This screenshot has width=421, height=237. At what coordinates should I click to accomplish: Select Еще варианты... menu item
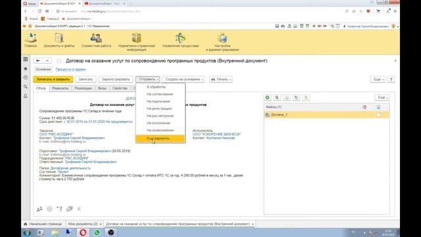click(x=161, y=138)
